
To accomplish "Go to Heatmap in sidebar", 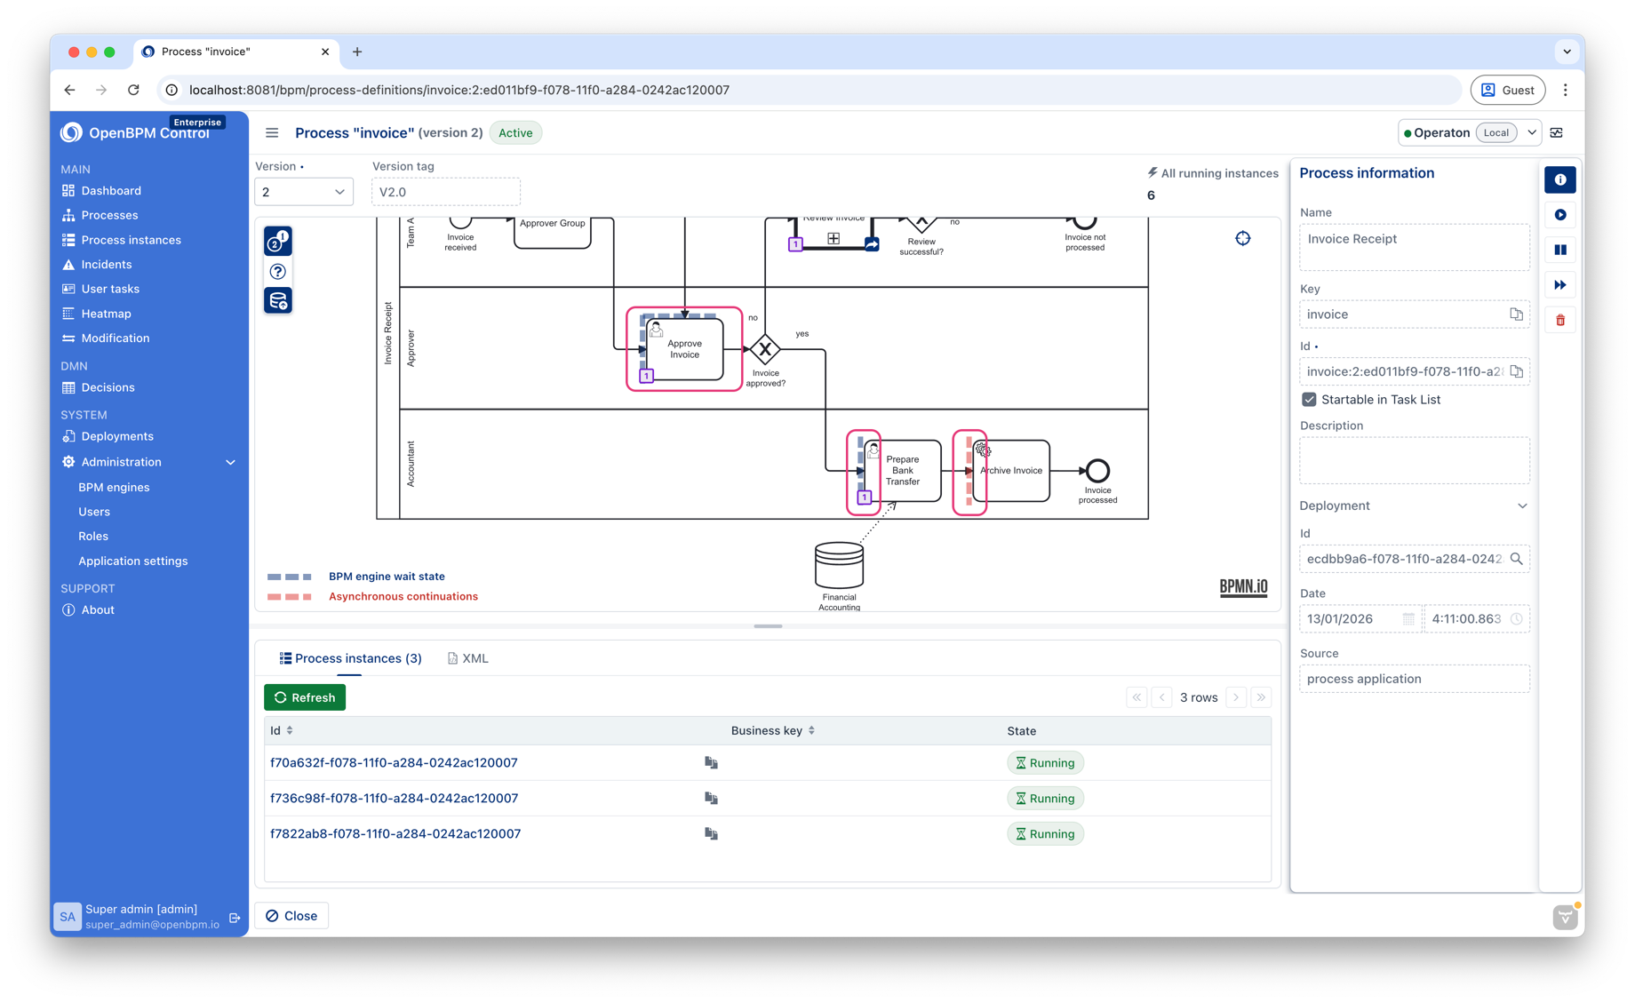I will (x=106, y=314).
